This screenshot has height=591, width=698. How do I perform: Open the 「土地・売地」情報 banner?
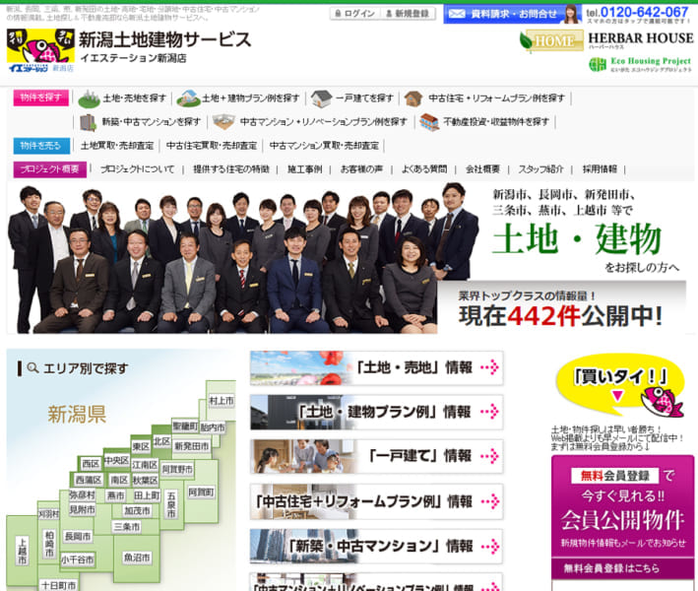[x=377, y=367]
